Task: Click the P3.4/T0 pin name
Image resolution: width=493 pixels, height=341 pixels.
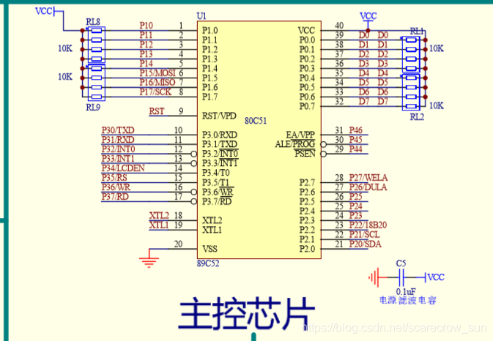Action: pos(215,173)
